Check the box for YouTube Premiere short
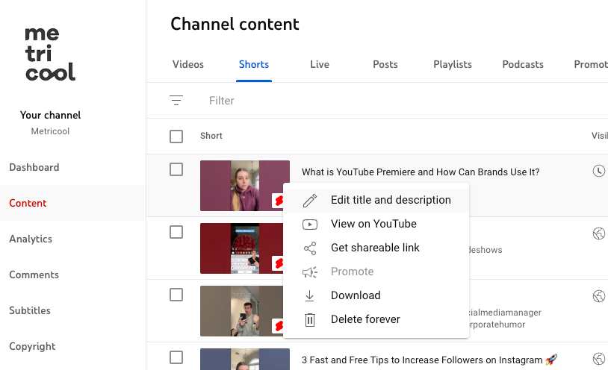The image size is (608, 370). (176, 169)
